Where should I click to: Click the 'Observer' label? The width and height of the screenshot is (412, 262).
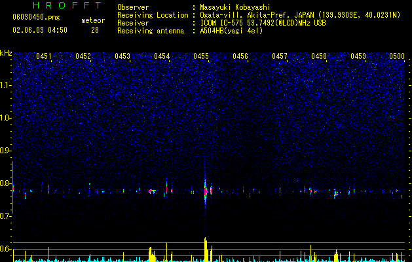[133, 7]
